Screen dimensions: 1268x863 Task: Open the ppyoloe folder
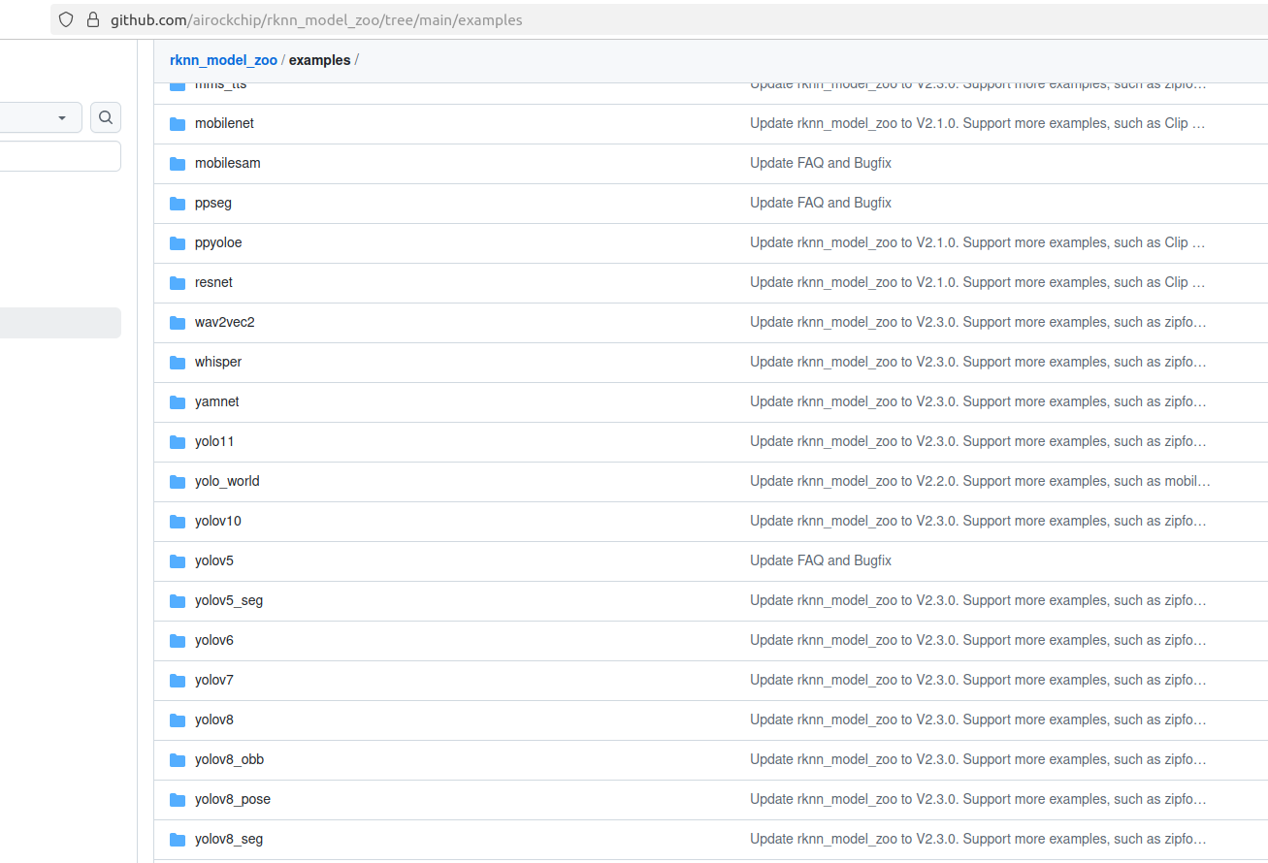coord(218,242)
